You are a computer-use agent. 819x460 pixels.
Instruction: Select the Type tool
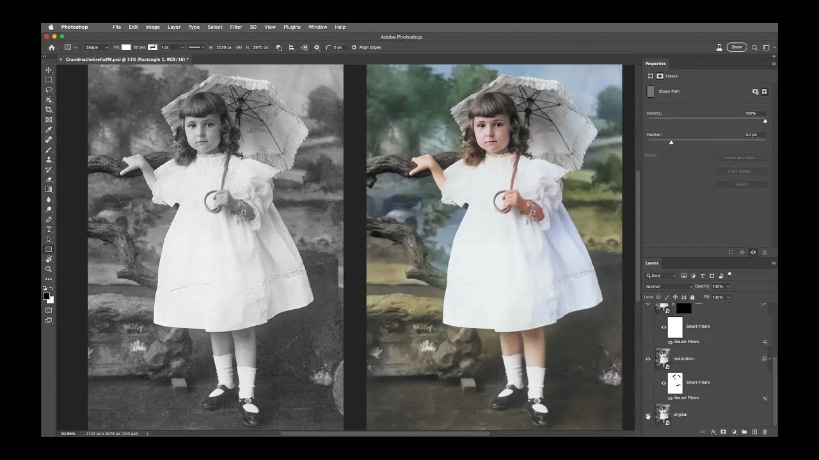click(x=49, y=229)
